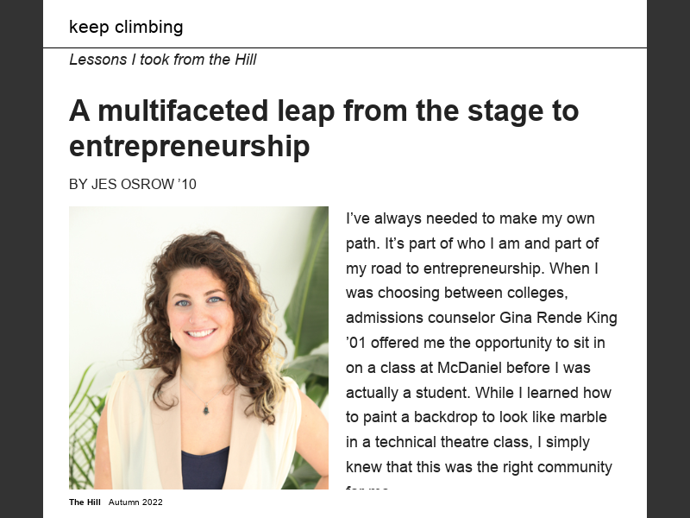Click the dark right margin area
690x518 pixels.
(668, 259)
